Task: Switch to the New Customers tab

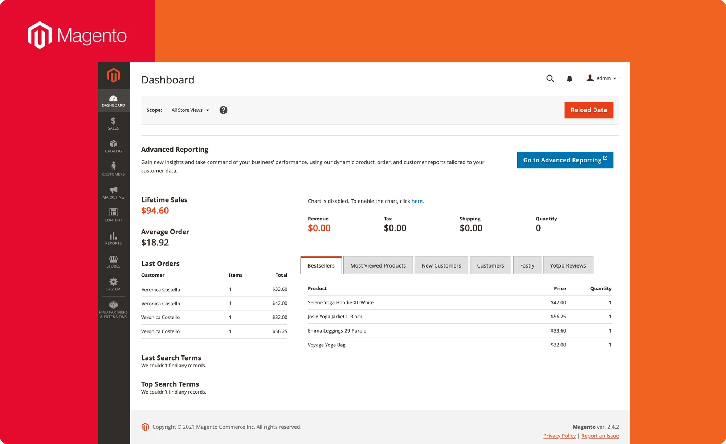Action: click(x=441, y=265)
